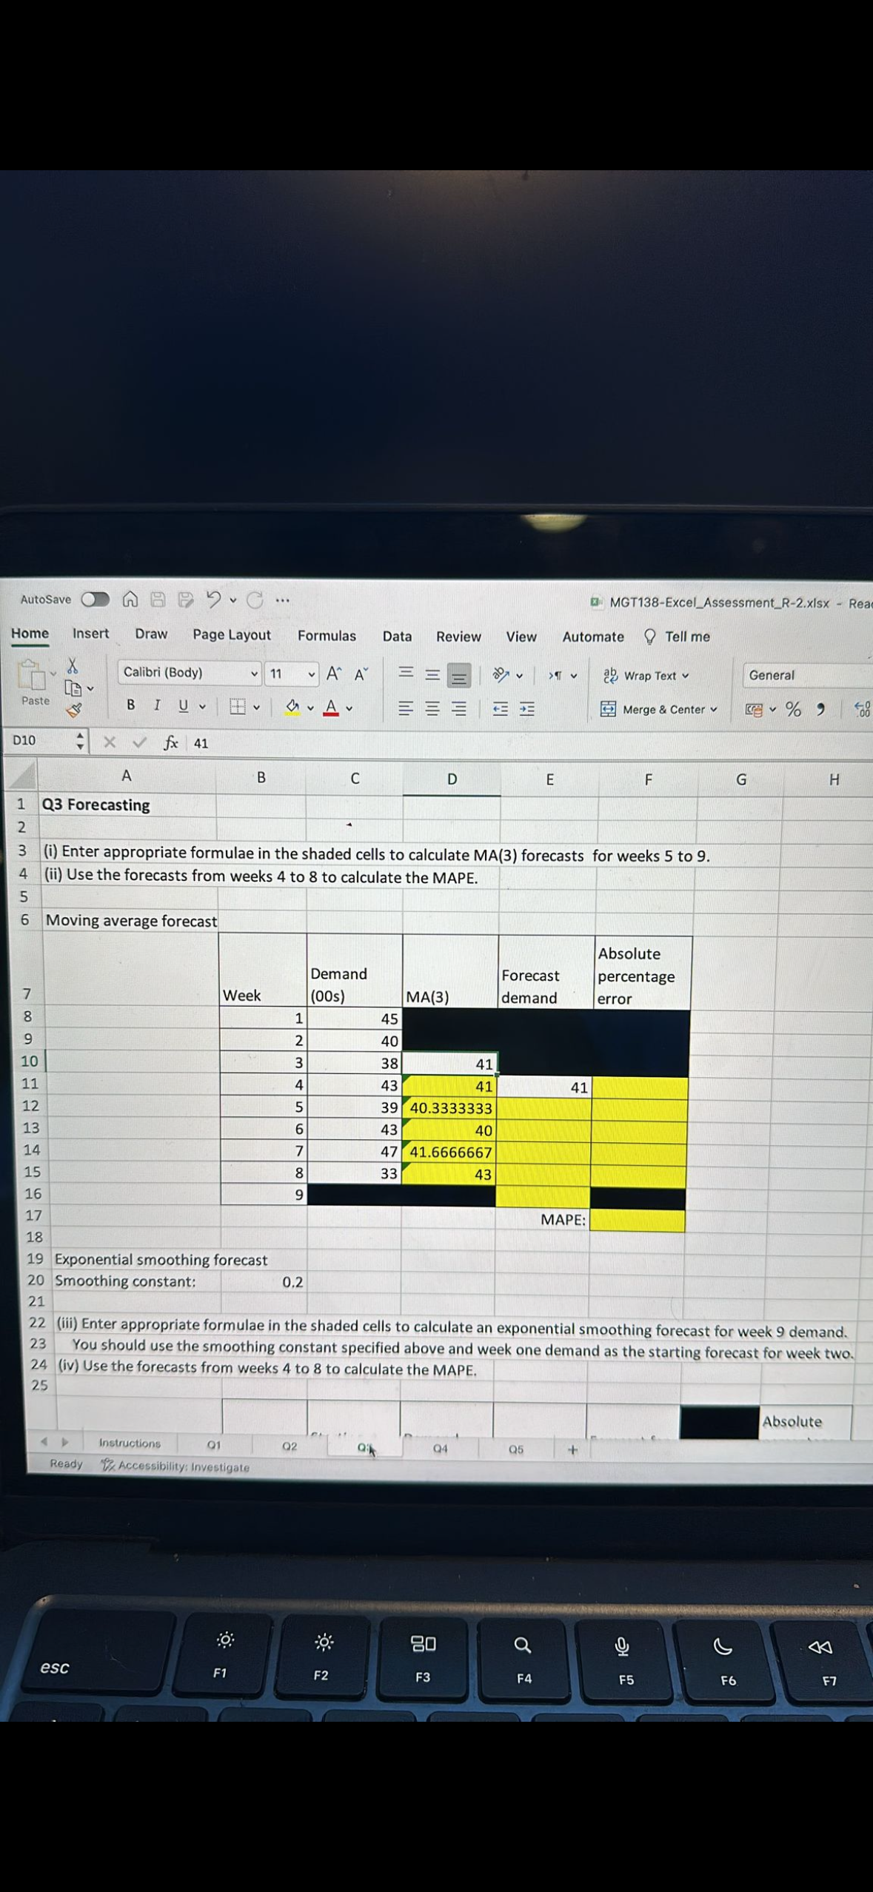Toggle Italic formatting
Screen dimensions: 873x1892
[x=157, y=705]
